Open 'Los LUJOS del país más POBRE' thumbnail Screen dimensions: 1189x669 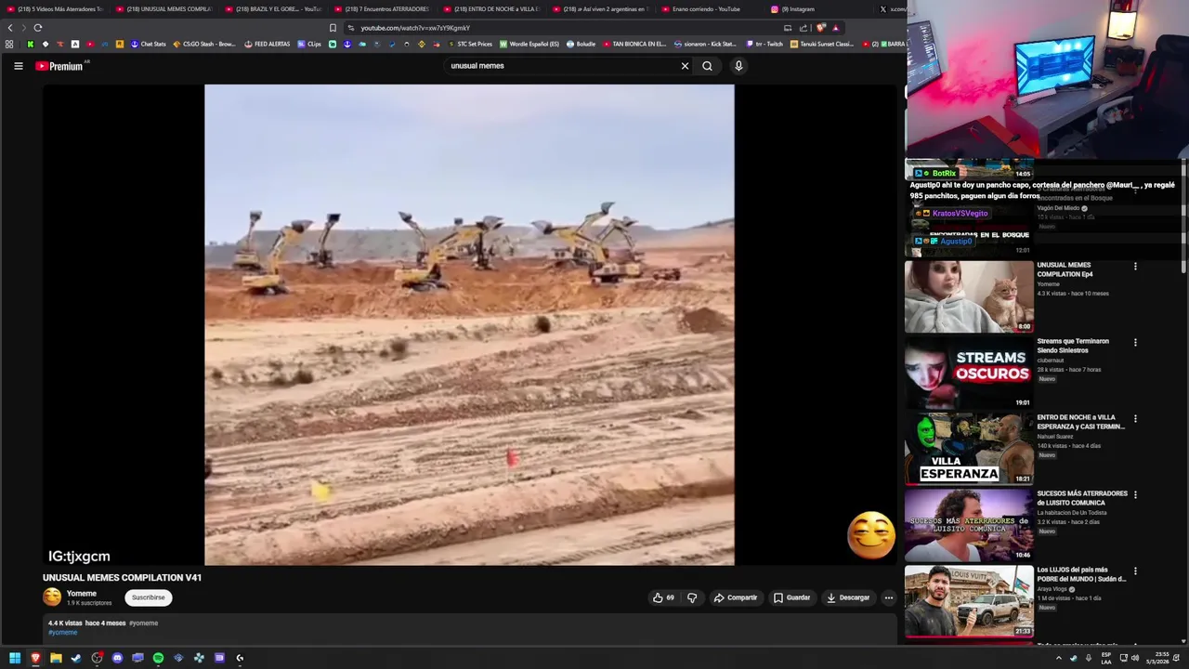[969, 601]
